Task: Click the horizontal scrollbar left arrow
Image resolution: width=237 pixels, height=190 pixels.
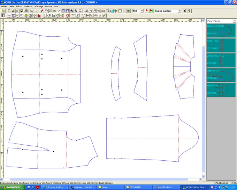Action: (2, 179)
